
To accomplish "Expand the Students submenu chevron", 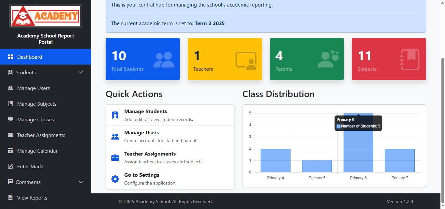I will coord(81,72).
